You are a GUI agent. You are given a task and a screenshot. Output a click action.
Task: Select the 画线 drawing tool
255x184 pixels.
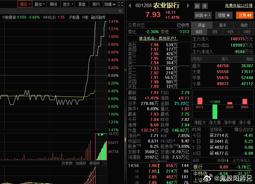[x=53, y=4]
